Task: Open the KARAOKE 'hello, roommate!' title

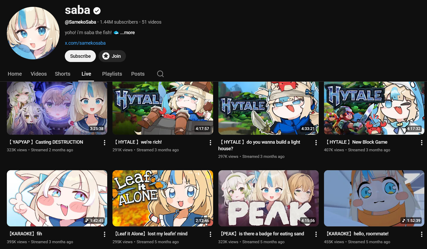Action: tap(357, 234)
